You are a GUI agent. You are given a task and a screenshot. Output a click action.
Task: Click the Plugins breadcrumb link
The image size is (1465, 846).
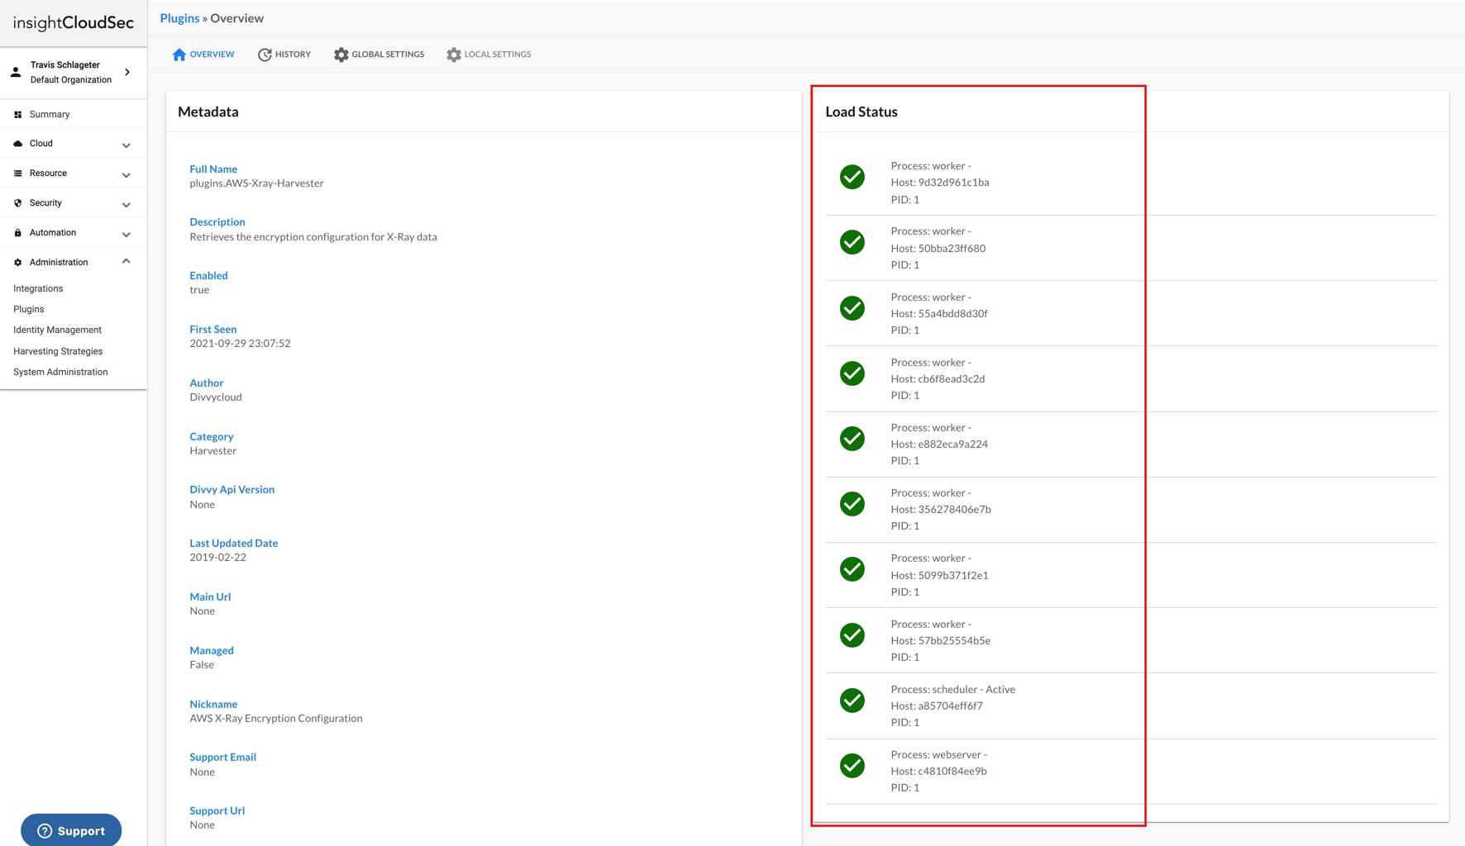coord(179,18)
